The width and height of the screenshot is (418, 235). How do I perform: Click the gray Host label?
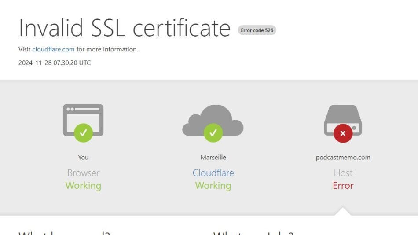343,173
